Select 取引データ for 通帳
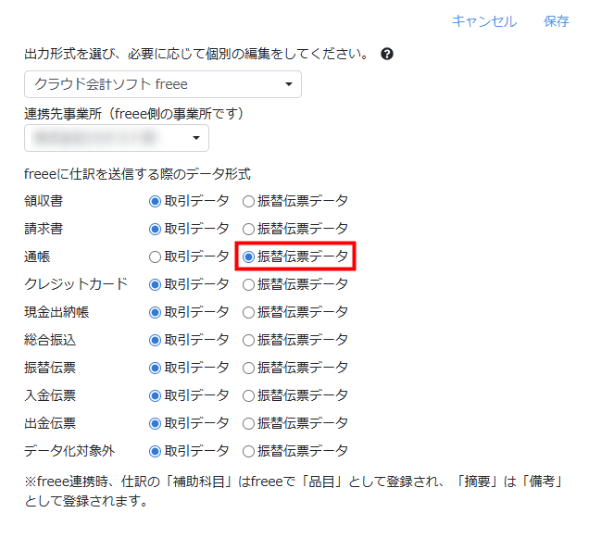Image resolution: width=601 pixels, height=538 pixels. coord(156,256)
